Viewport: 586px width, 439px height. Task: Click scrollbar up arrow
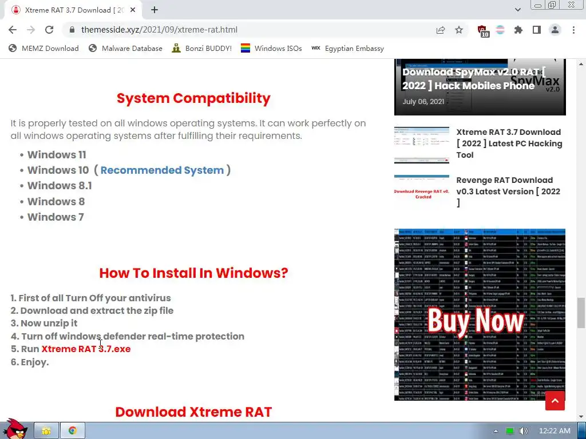click(x=581, y=64)
